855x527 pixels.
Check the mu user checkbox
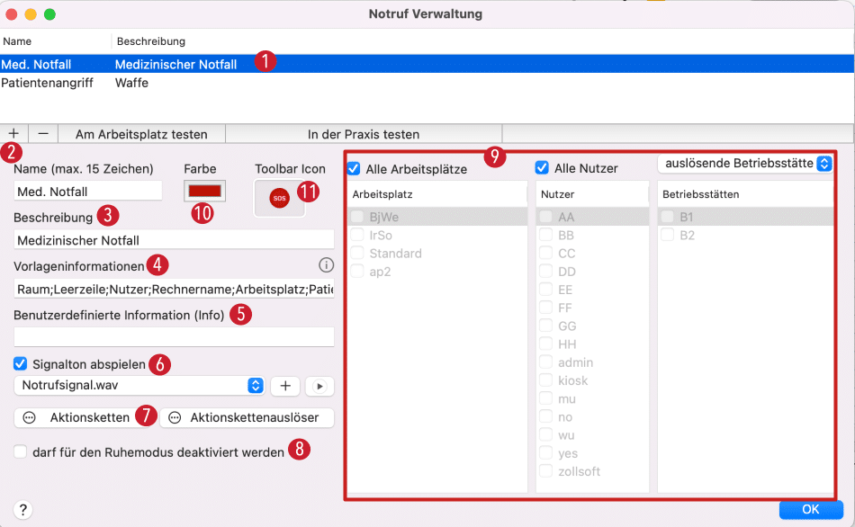tap(545, 398)
